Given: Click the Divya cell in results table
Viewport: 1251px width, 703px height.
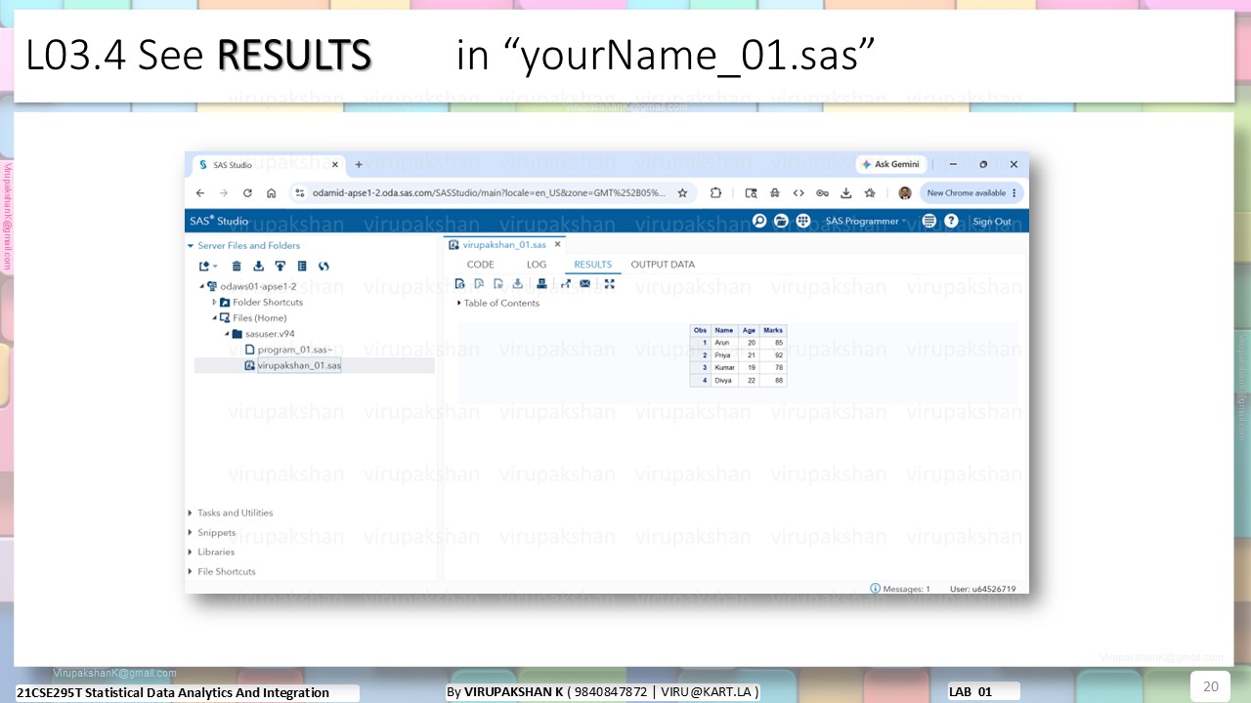Looking at the screenshot, I should coord(724,381).
